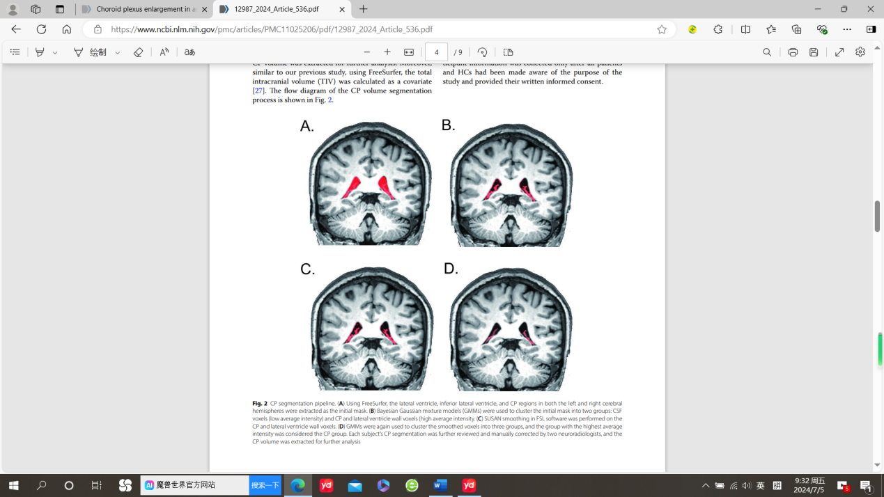Expand the highlight tool color dropdown
884x497 pixels.
[x=55, y=53]
